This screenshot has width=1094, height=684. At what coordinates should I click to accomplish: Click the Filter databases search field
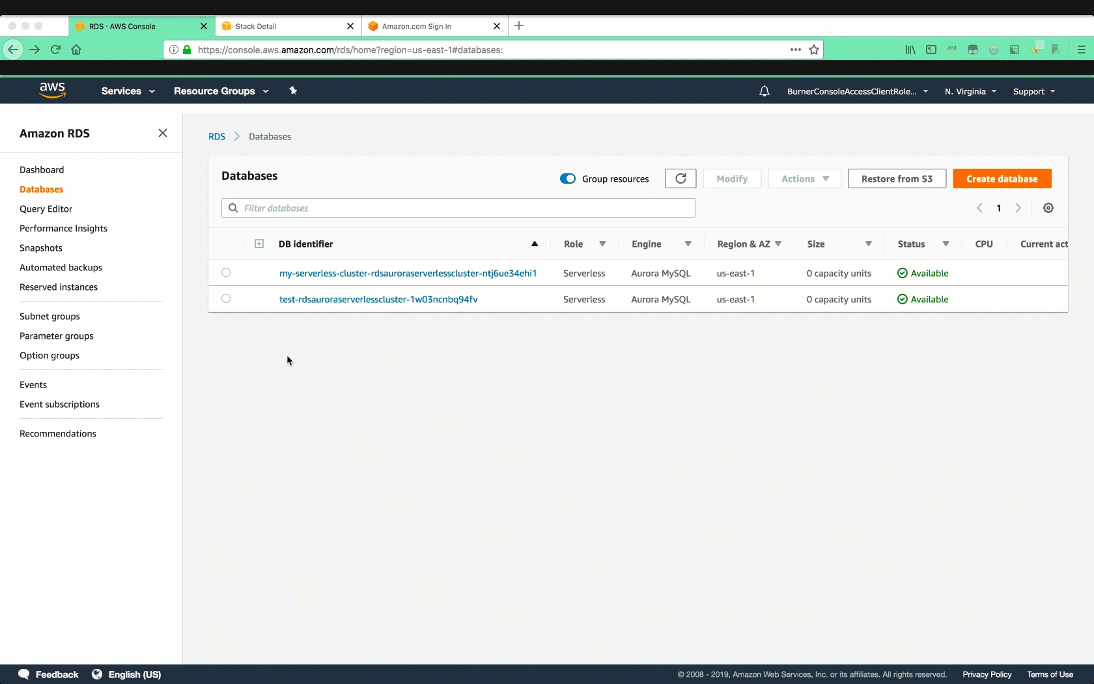(458, 208)
